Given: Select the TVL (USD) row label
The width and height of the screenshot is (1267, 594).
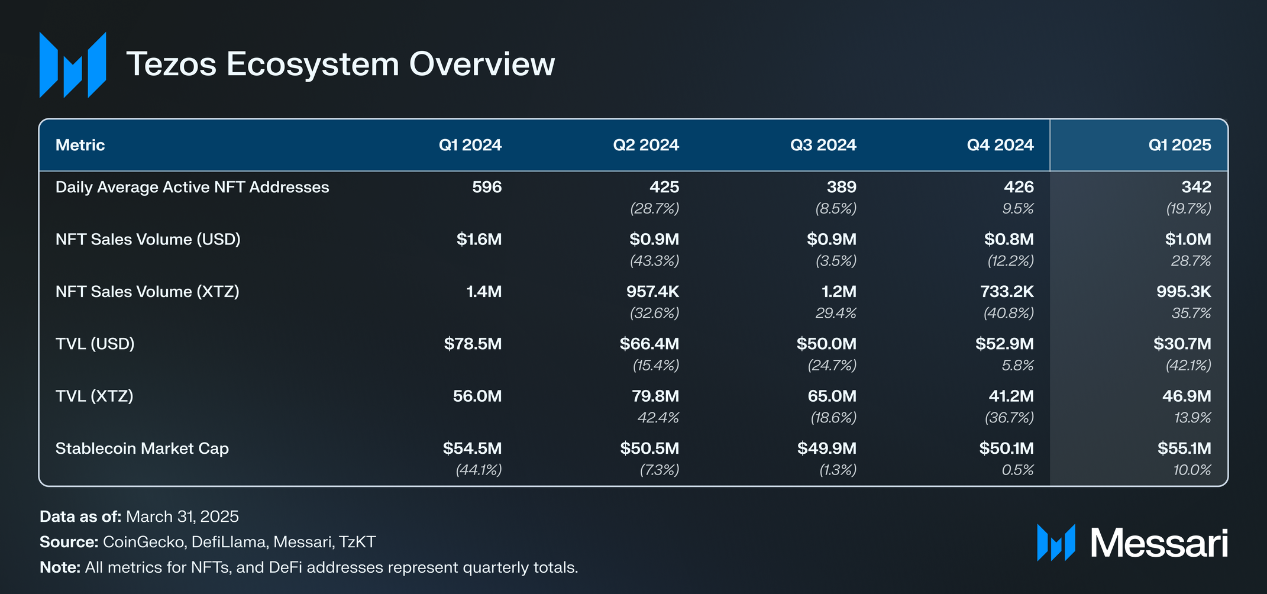Looking at the screenshot, I should point(95,344).
